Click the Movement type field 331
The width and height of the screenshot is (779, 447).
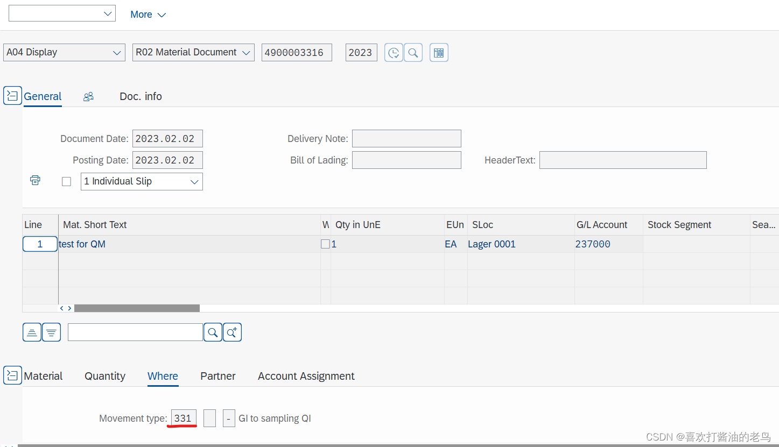[184, 418]
